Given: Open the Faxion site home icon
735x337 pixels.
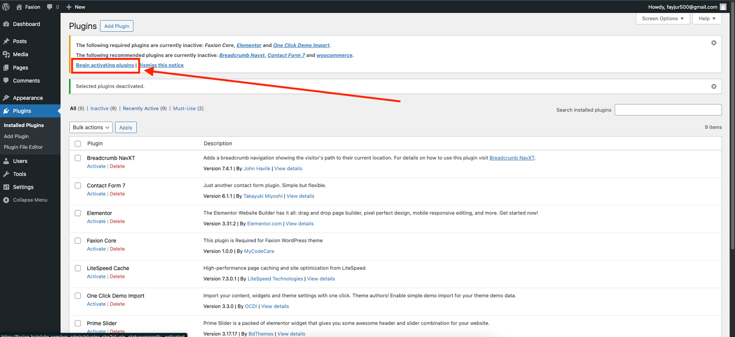Looking at the screenshot, I should (x=19, y=7).
